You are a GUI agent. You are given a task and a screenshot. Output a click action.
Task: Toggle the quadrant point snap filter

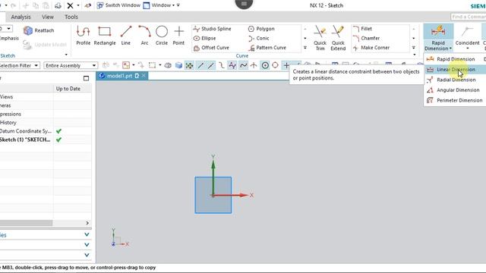tap(275, 65)
